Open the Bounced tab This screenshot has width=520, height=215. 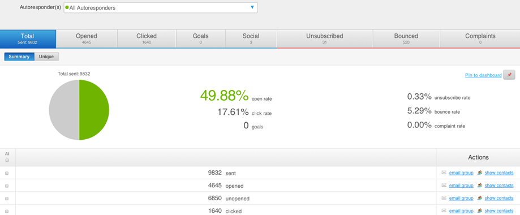pos(406,39)
